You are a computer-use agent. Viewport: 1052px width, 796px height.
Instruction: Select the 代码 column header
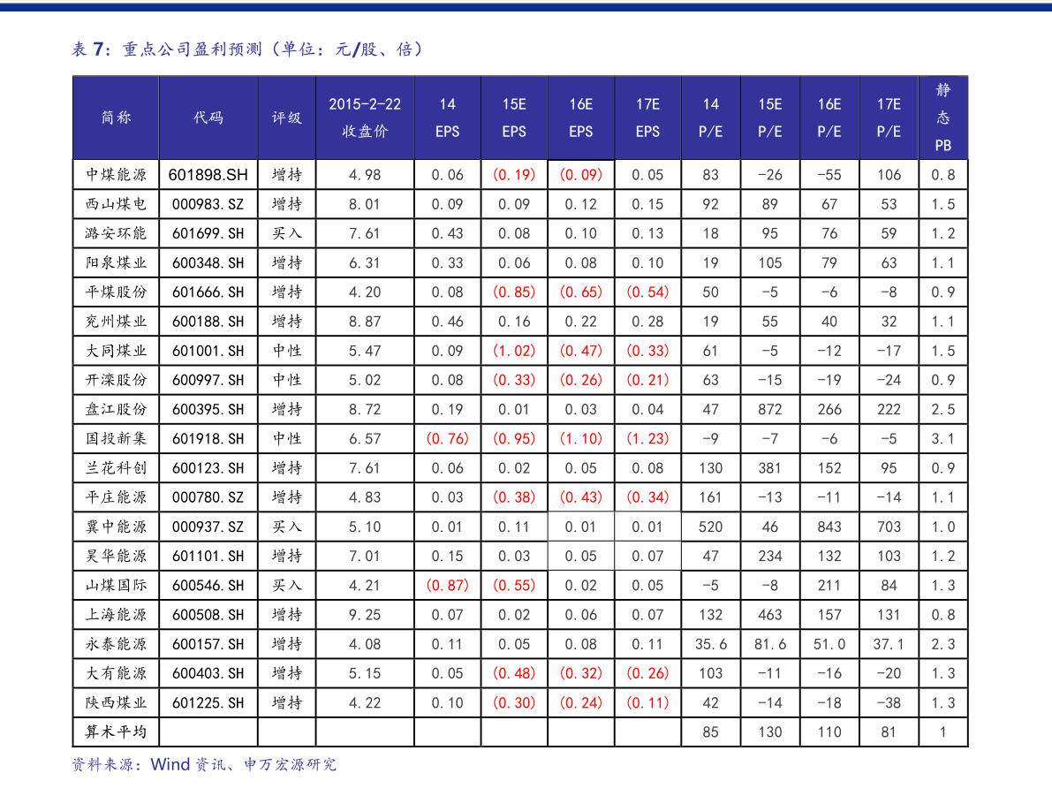tap(208, 118)
